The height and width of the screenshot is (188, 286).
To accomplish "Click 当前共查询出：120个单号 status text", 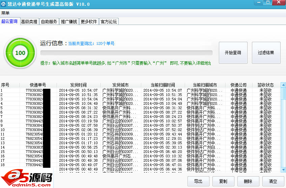I will tap(91, 43).
